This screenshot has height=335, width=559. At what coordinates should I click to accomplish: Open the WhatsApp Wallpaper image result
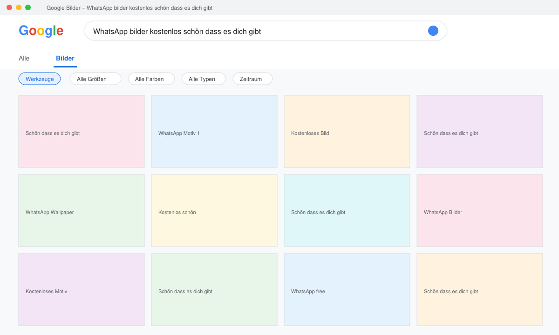click(x=82, y=210)
